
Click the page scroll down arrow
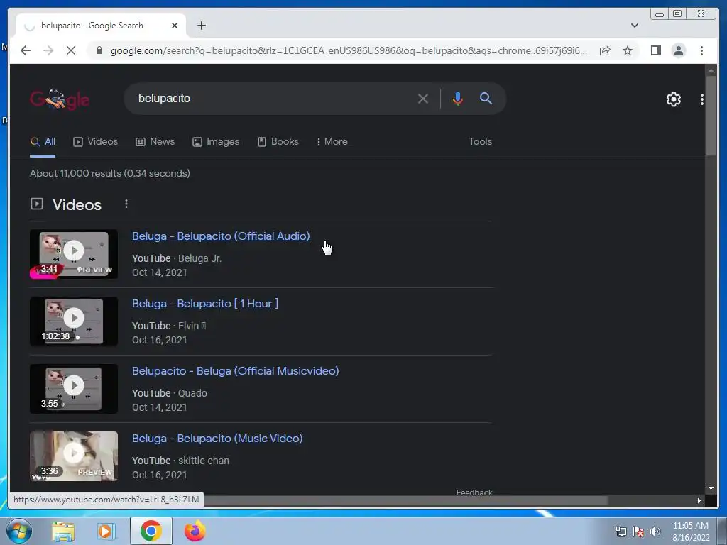click(710, 488)
